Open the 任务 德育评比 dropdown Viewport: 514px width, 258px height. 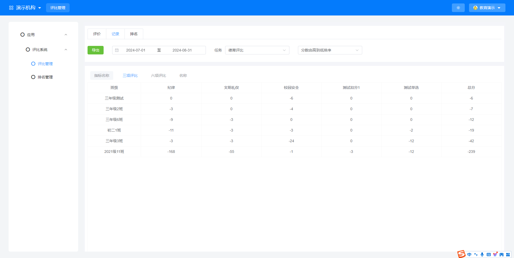257,50
